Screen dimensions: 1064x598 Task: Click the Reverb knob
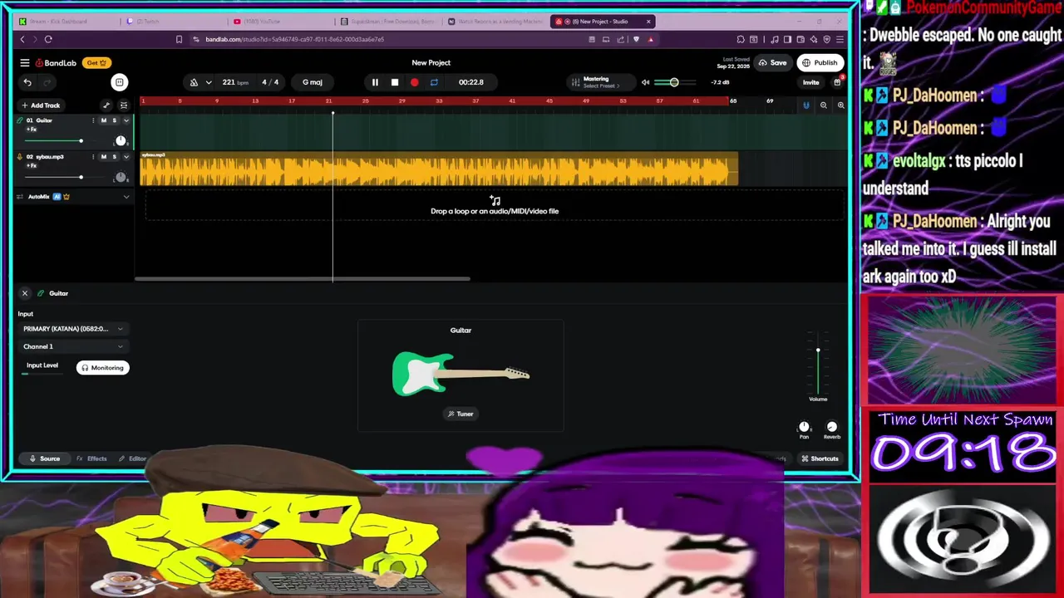pos(832,427)
